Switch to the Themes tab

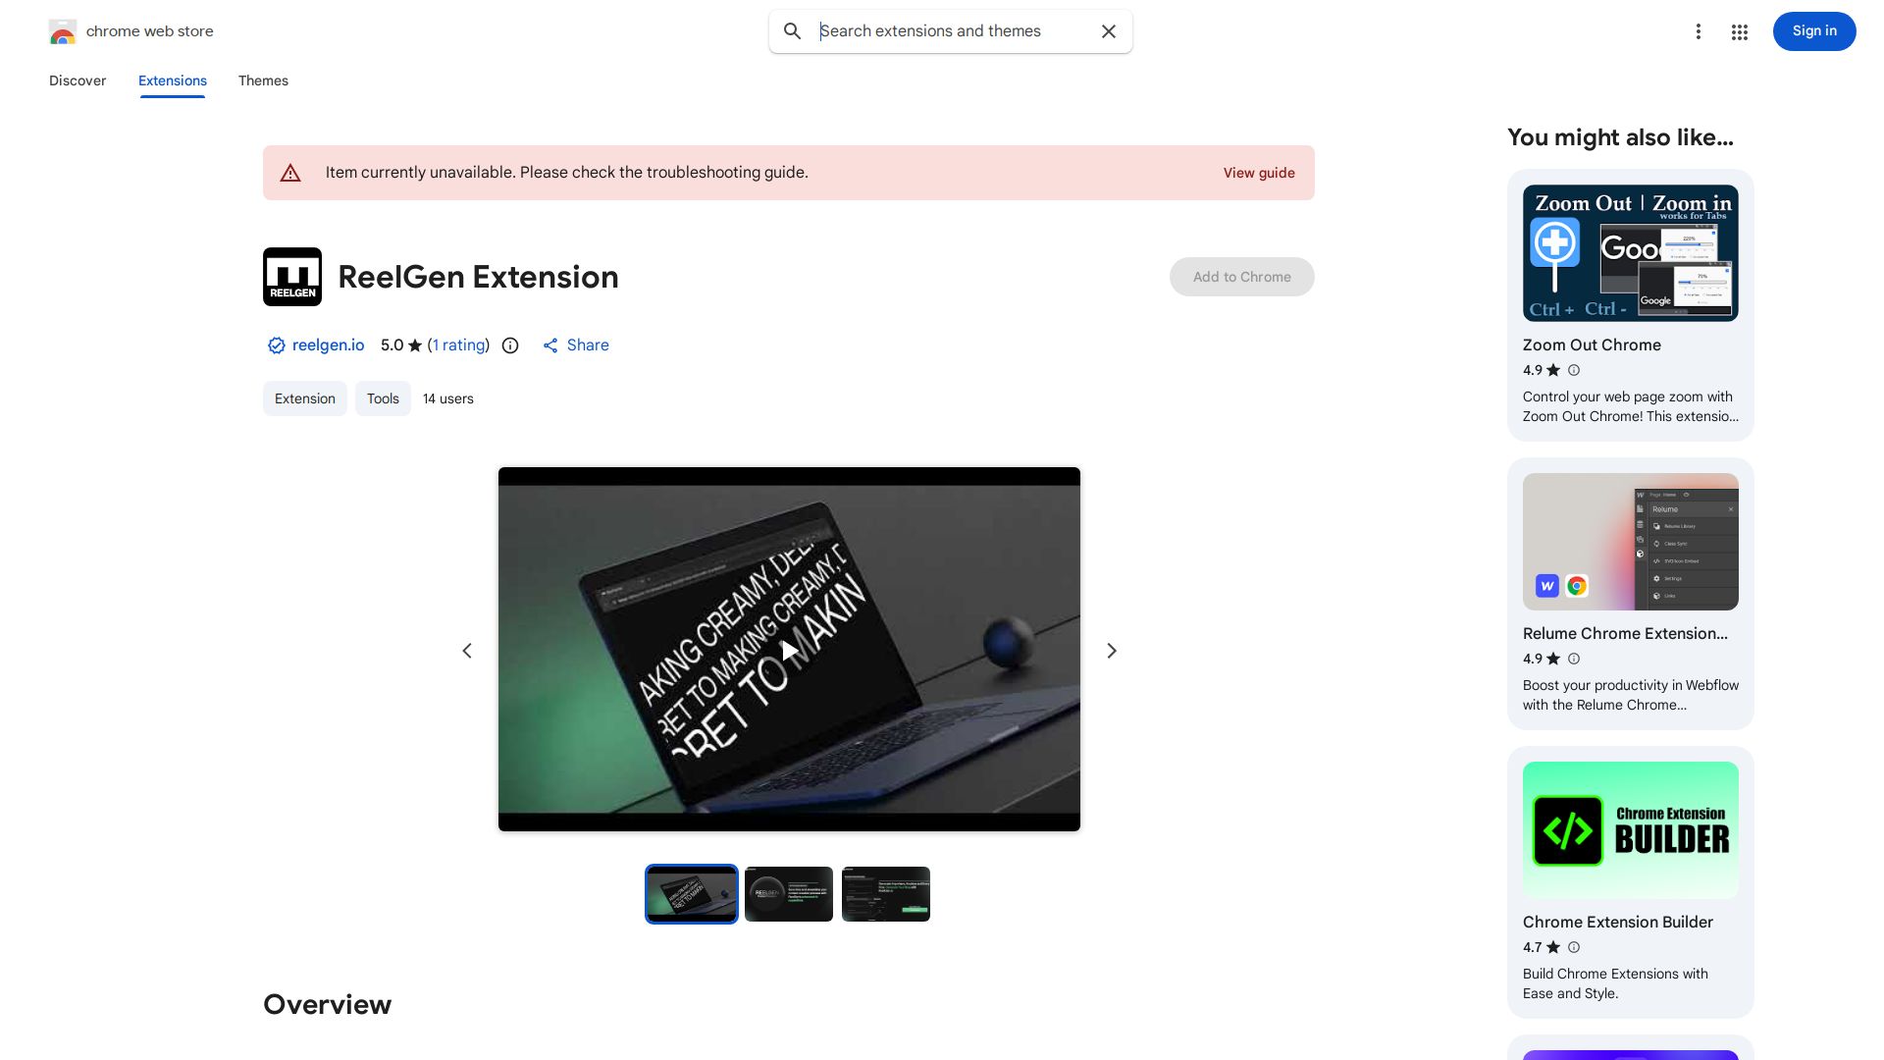263,80
